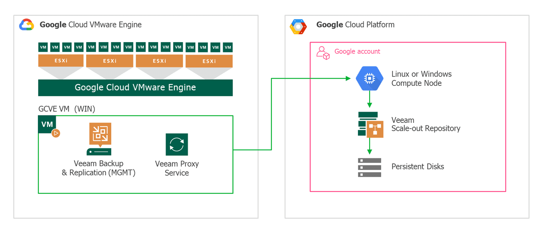Select the blue Compute Node chip icon

click(x=369, y=78)
